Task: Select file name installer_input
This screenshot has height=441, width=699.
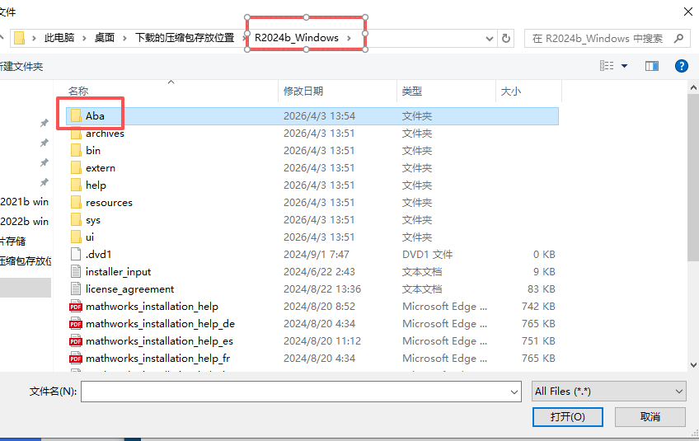Action: (118, 271)
